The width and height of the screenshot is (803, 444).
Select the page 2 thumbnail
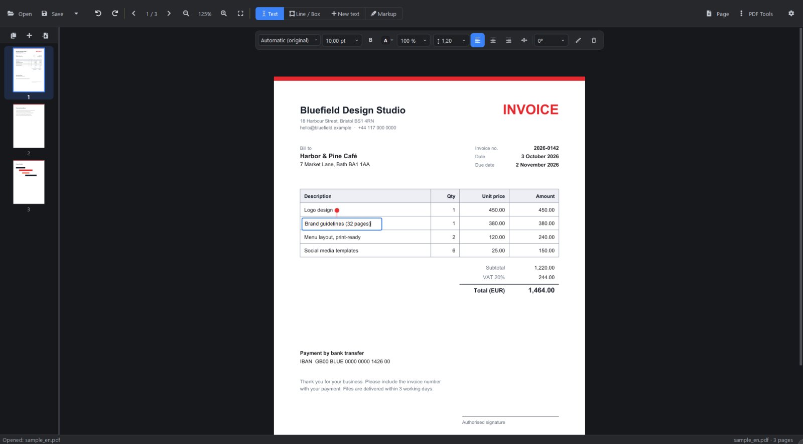click(29, 126)
